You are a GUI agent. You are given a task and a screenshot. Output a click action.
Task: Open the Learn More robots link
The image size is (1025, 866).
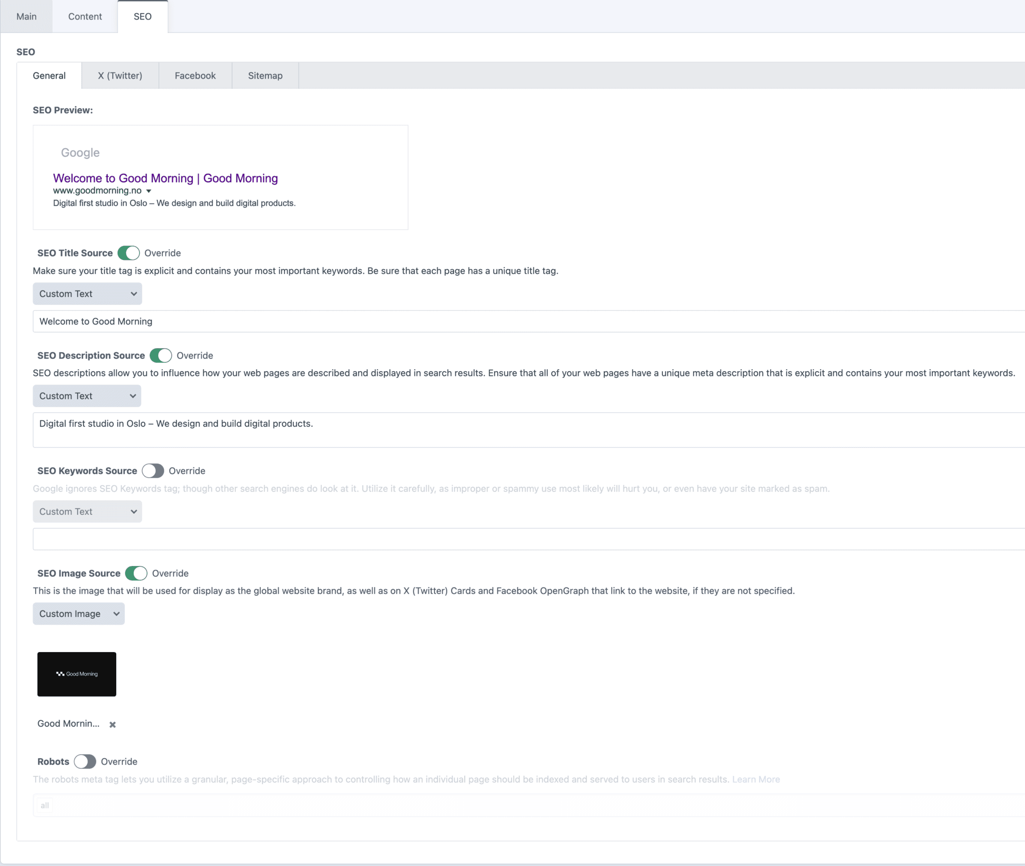point(756,779)
